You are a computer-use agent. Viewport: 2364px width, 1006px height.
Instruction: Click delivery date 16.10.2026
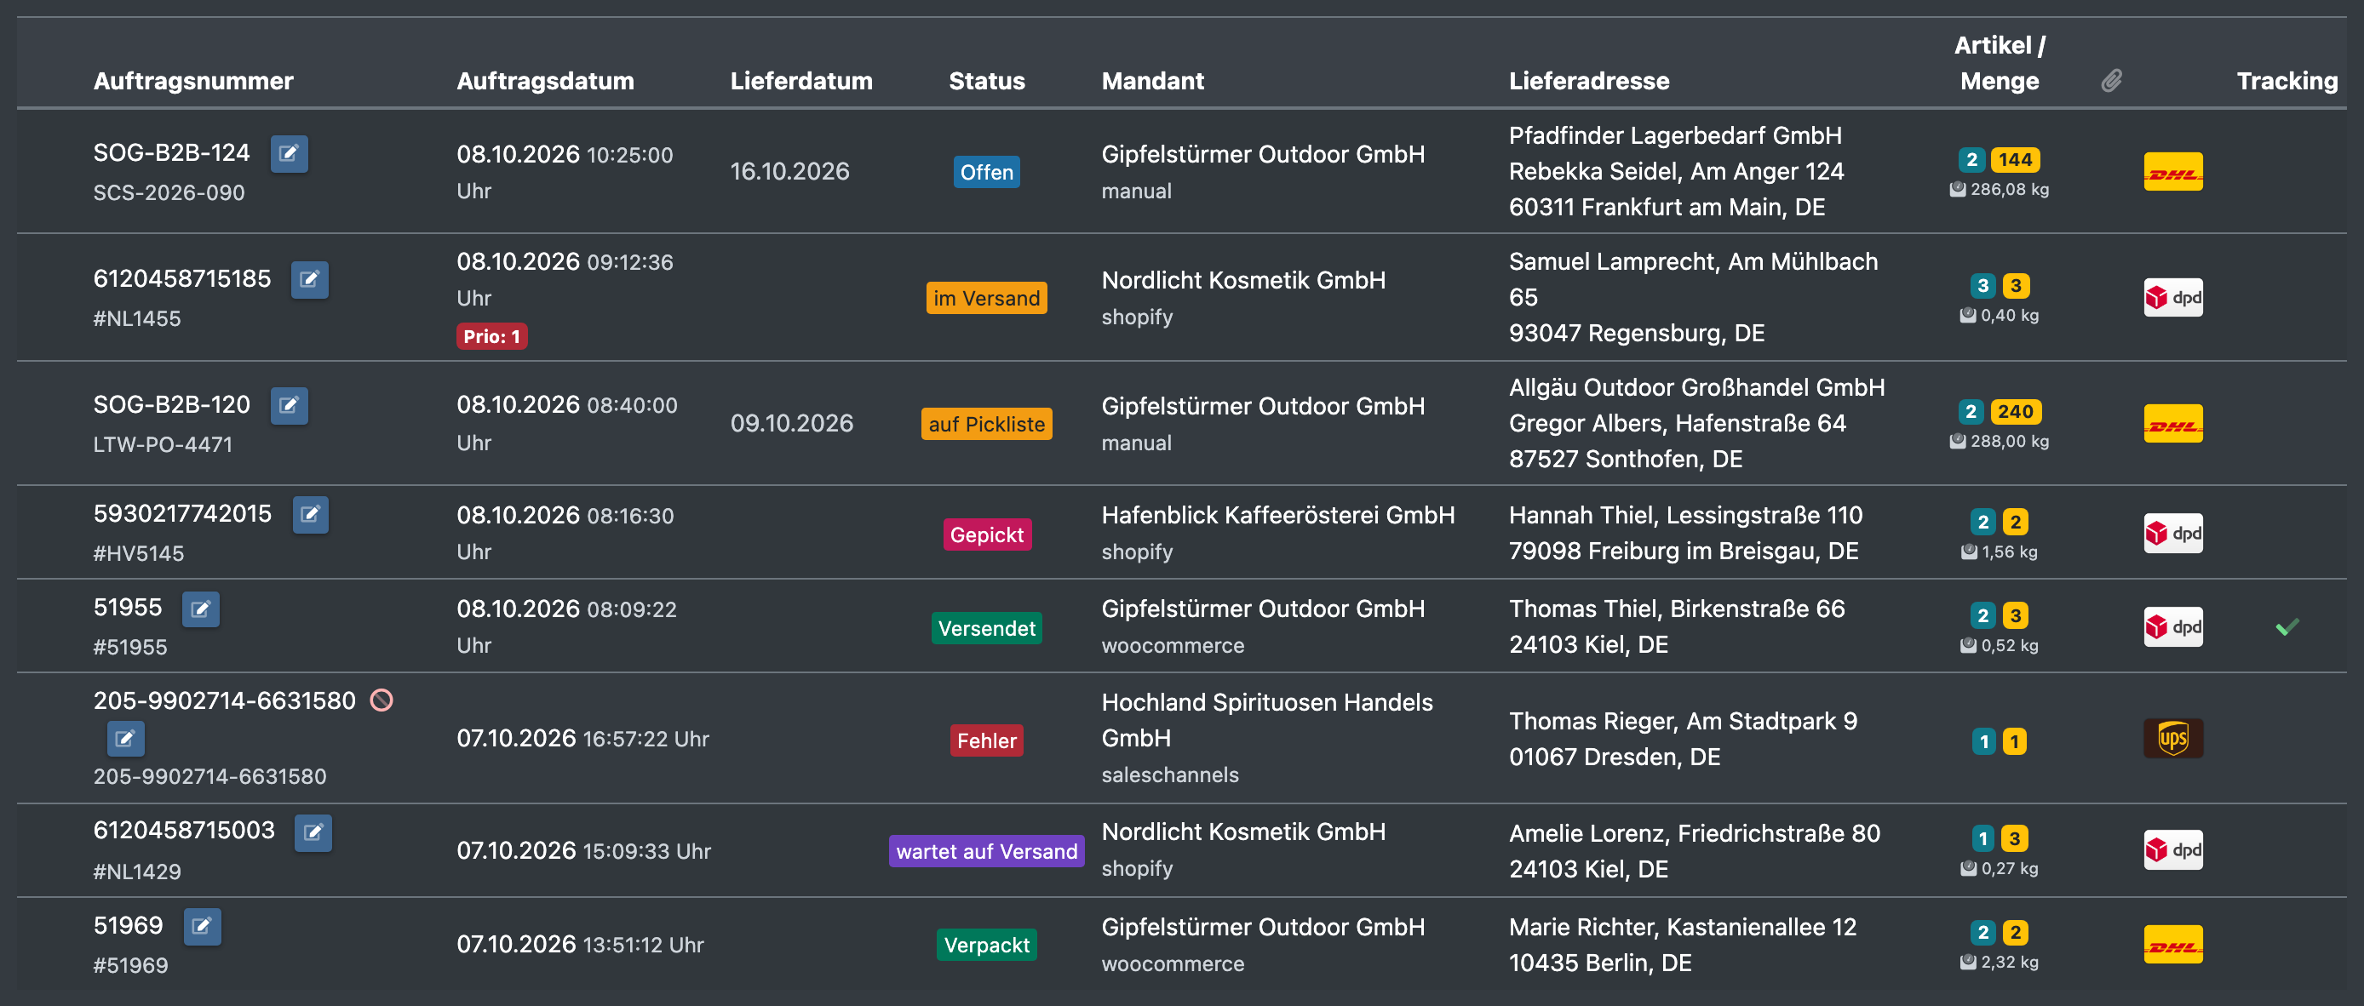pos(790,171)
